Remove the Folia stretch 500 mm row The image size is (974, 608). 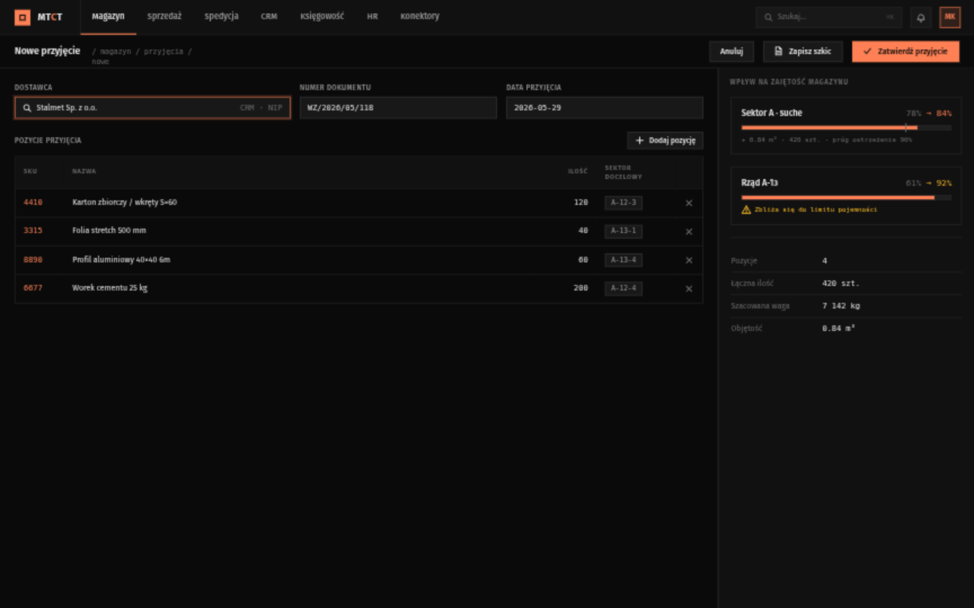click(x=689, y=232)
